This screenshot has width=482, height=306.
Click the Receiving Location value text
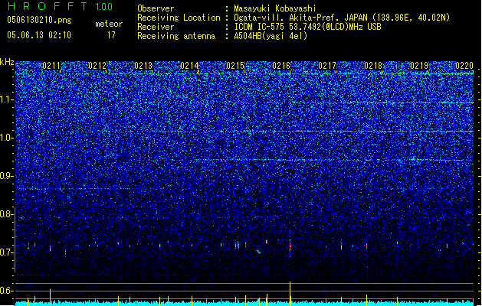(342, 18)
